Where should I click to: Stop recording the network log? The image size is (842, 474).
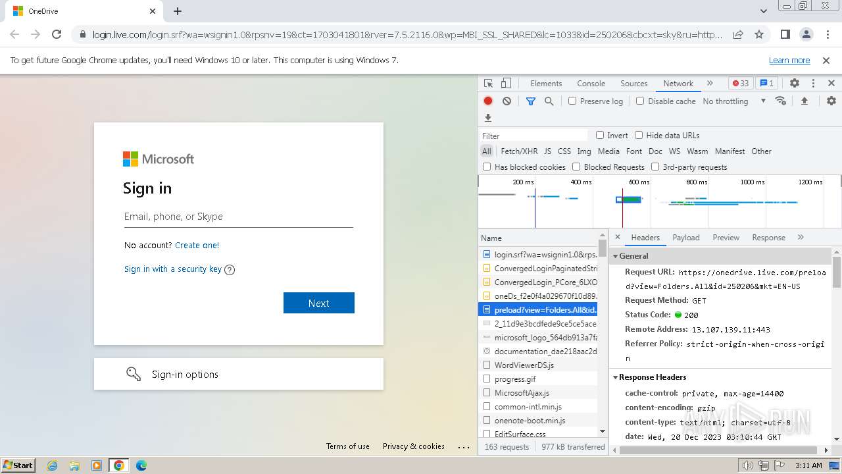(488, 101)
